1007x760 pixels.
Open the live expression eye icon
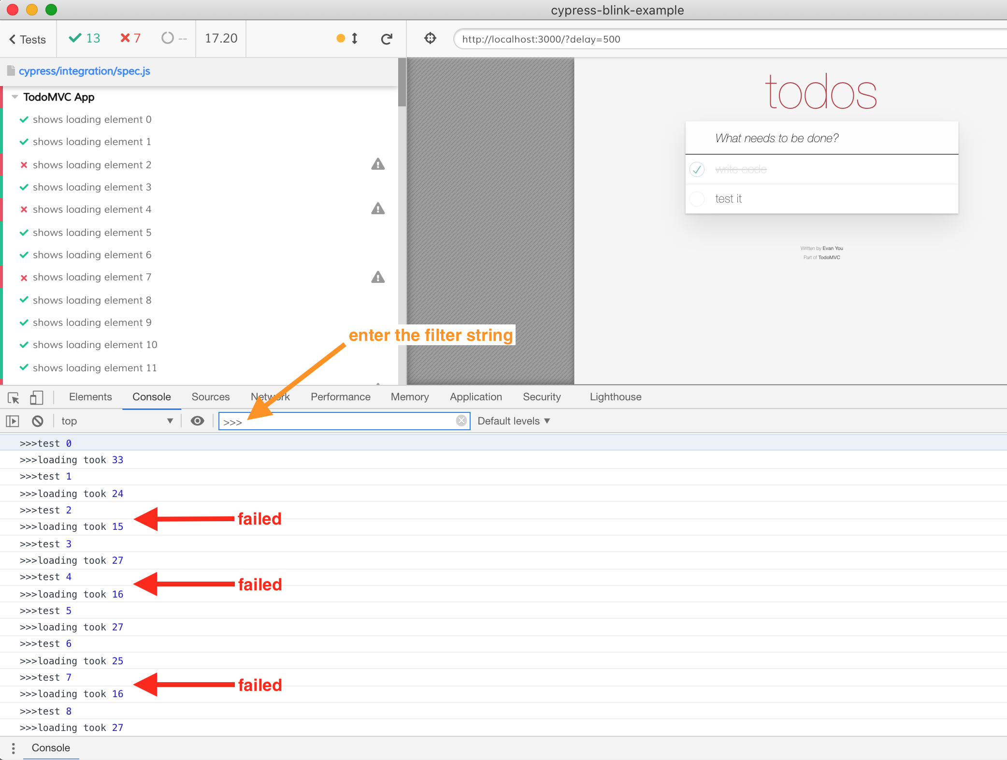pyautogui.click(x=197, y=421)
